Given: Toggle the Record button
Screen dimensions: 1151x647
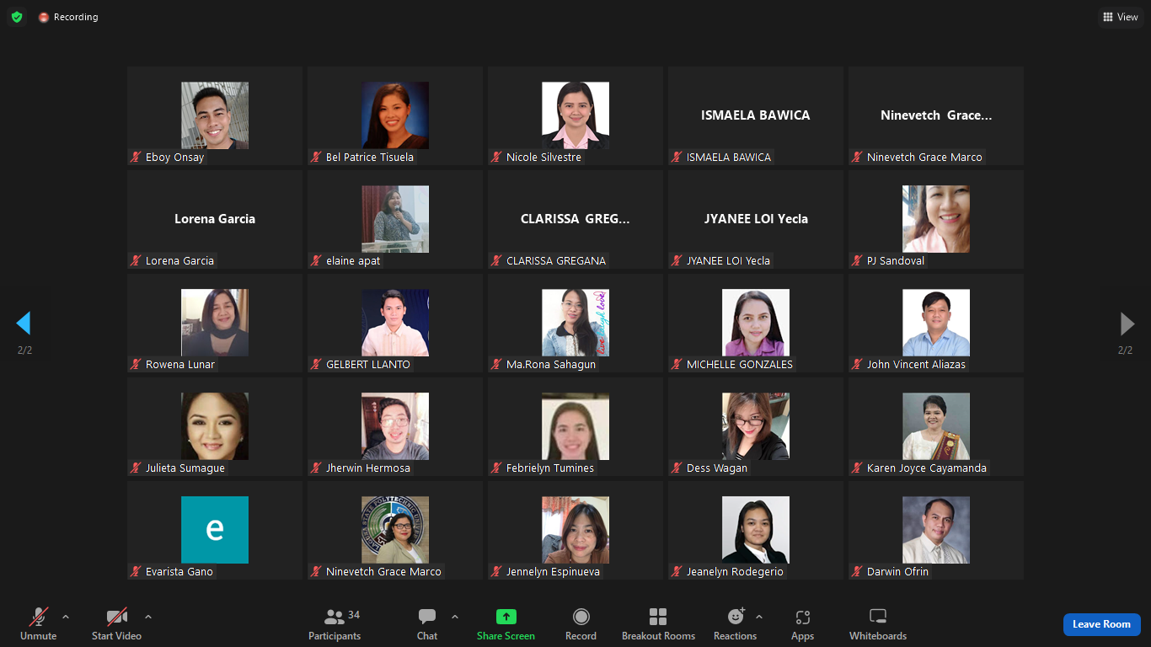Looking at the screenshot, I should (581, 624).
